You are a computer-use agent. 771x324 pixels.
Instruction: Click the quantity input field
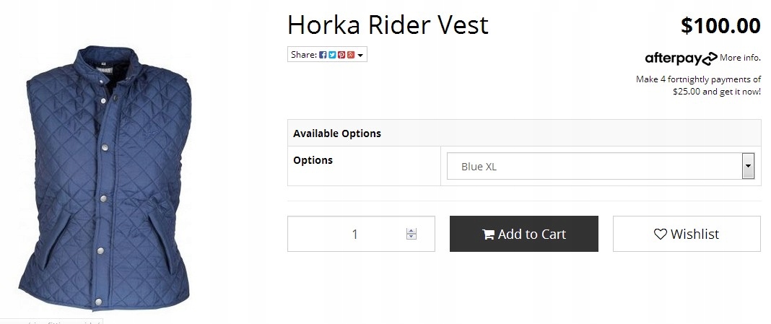click(347, 235)
